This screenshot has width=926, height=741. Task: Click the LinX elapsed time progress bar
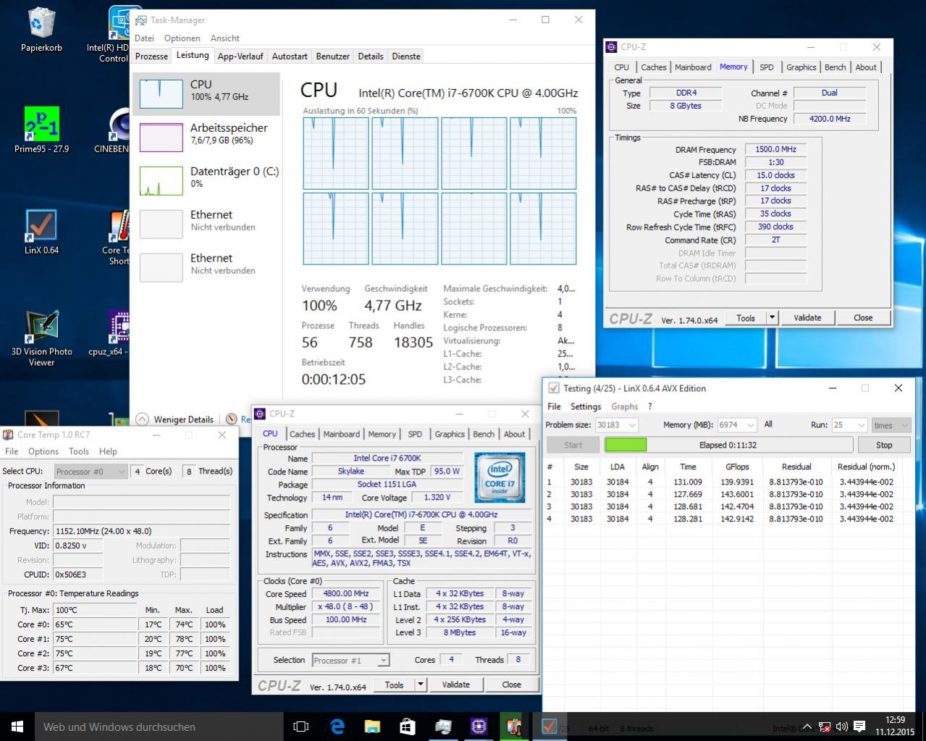point(728,445)
